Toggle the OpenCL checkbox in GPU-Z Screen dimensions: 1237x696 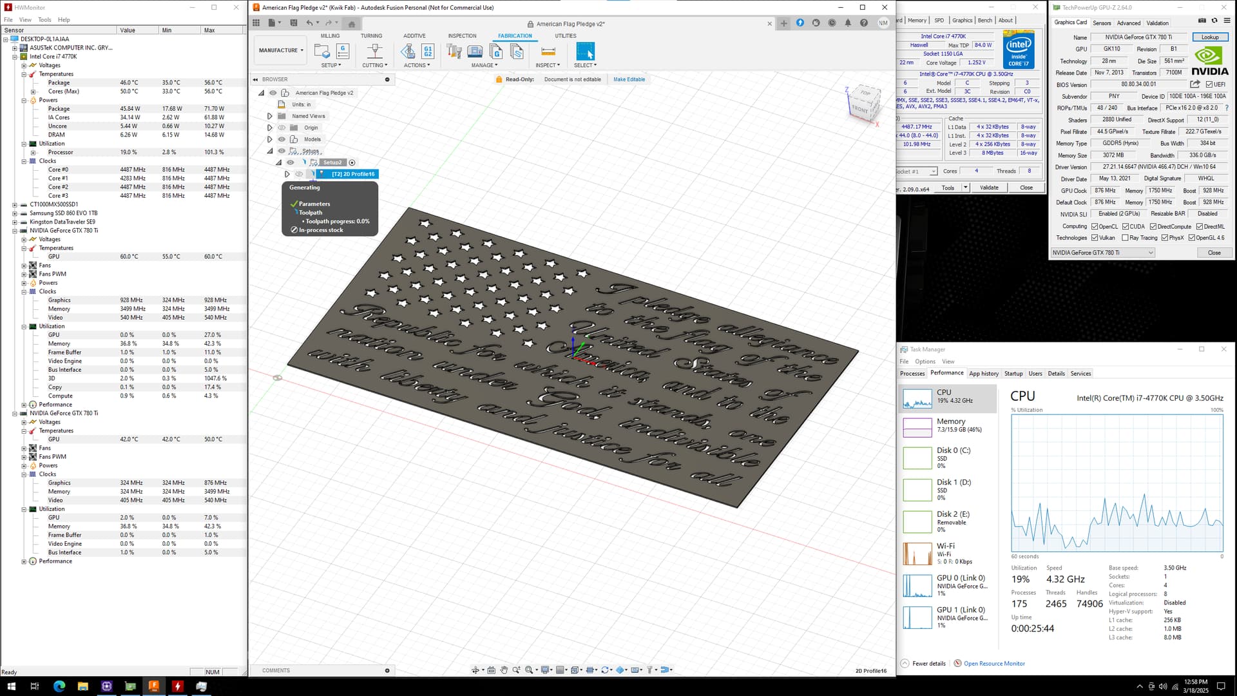pyautogui.click(x=1095, y=226)
